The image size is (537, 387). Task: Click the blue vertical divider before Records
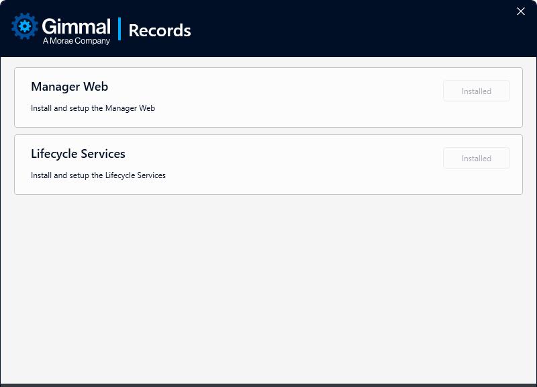click(119, 30)
